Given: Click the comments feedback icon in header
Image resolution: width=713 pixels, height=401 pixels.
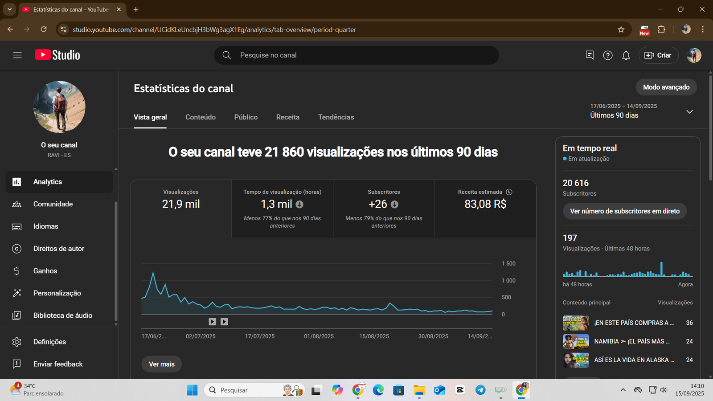Looking at the screenshot, I should [x=590, y=55].
